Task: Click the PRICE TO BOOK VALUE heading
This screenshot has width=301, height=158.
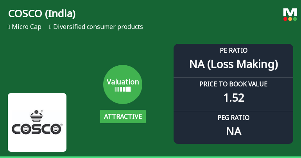Action: pyautogui.click(x=233, y=84)
